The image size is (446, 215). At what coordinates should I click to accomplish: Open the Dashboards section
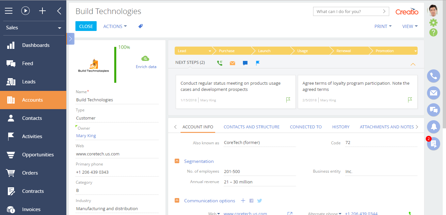click(33, 45)
